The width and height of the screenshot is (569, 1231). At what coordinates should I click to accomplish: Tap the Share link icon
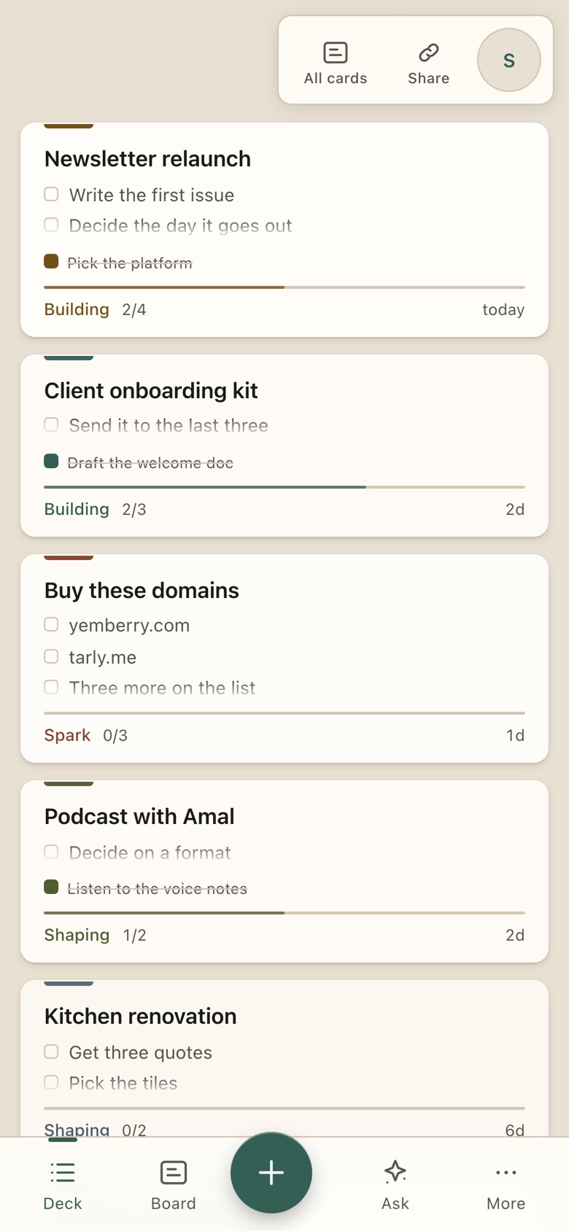pos(428,53)
